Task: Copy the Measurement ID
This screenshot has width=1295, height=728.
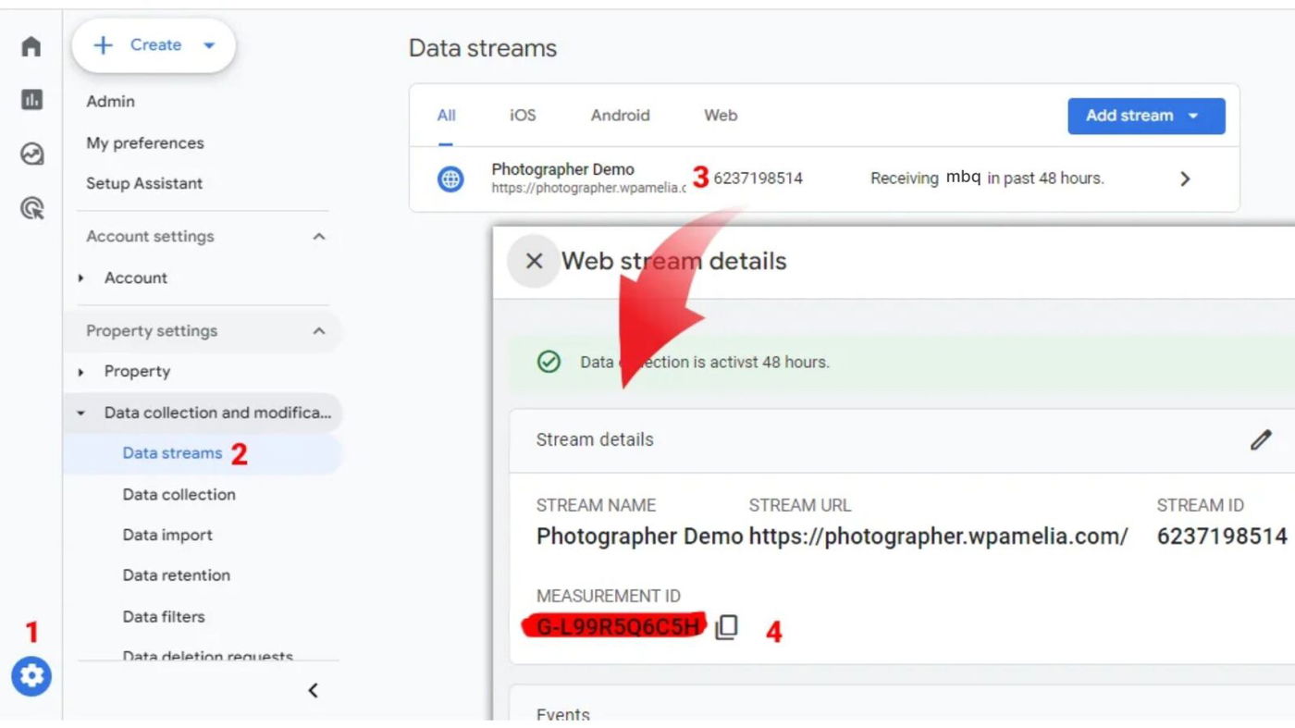Action: (727, 627)
